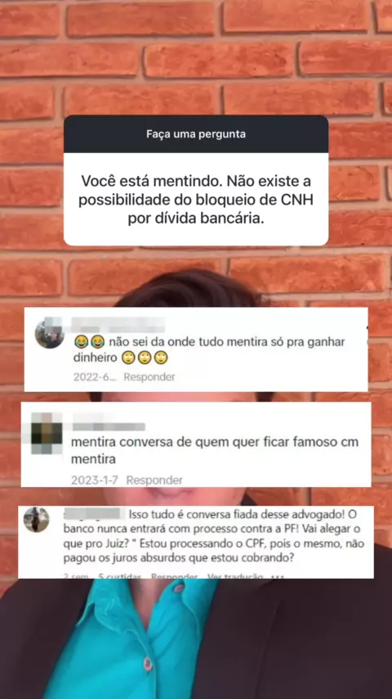
Task: Click third commenter's round profile photo
Action: [37, 520]
